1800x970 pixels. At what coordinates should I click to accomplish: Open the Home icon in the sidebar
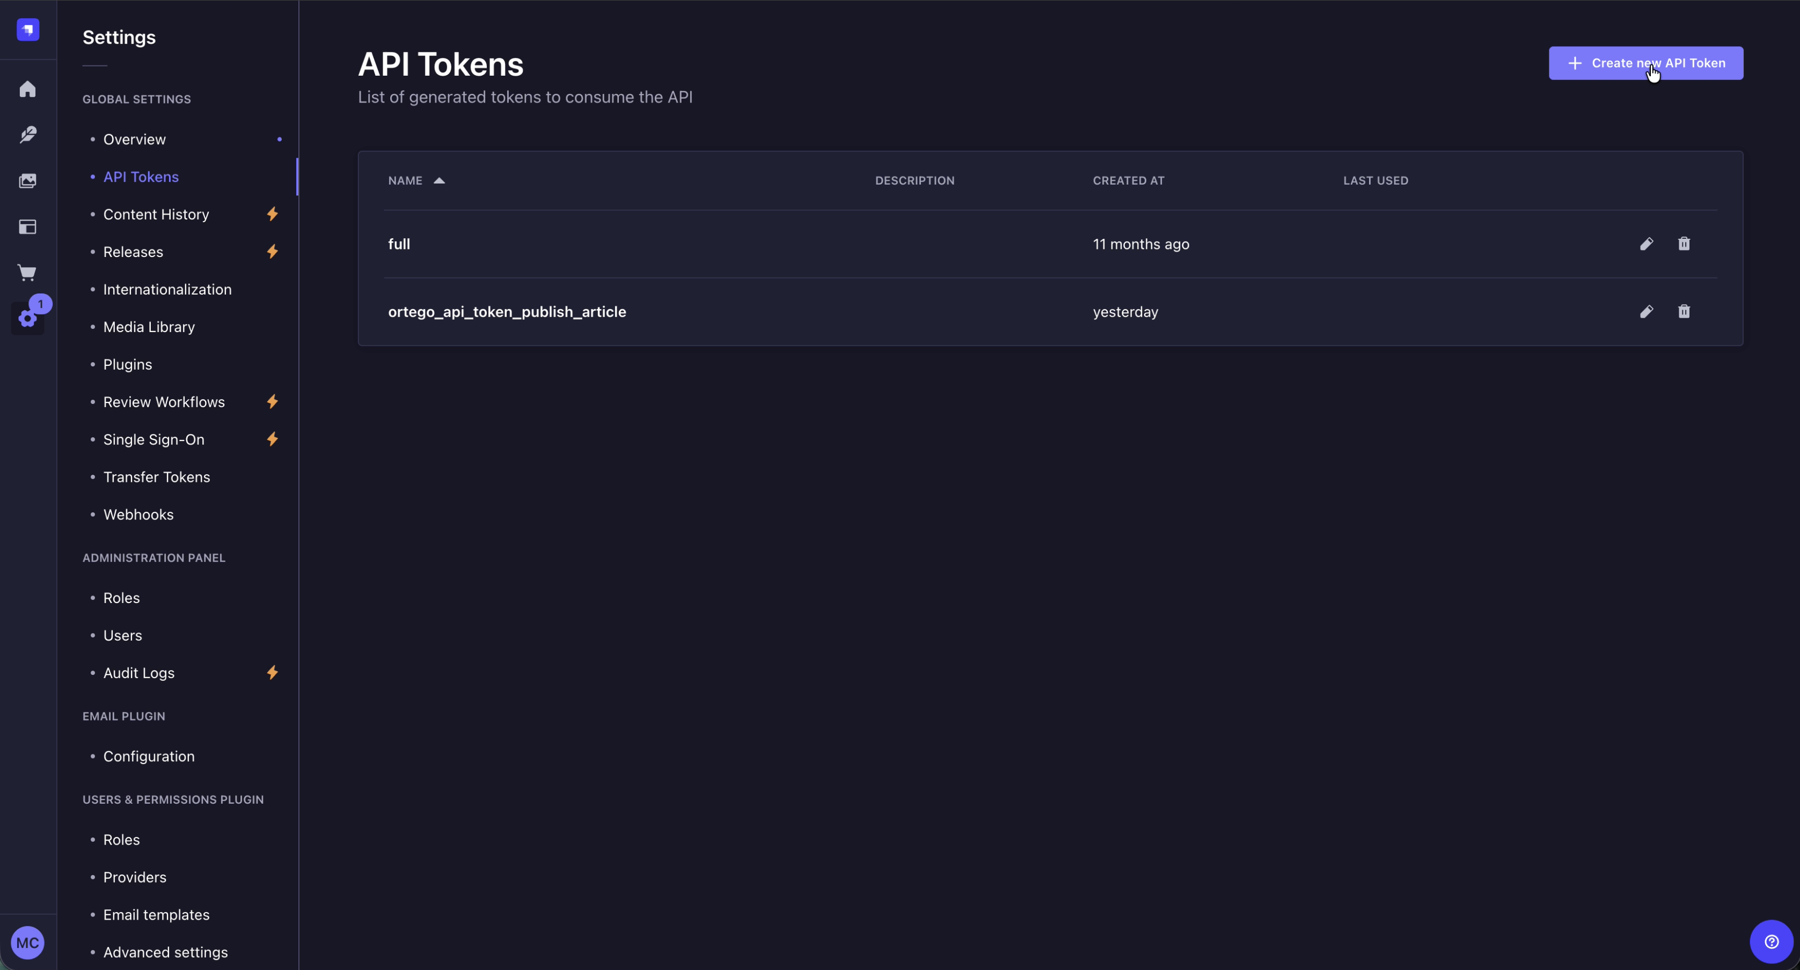27,90
